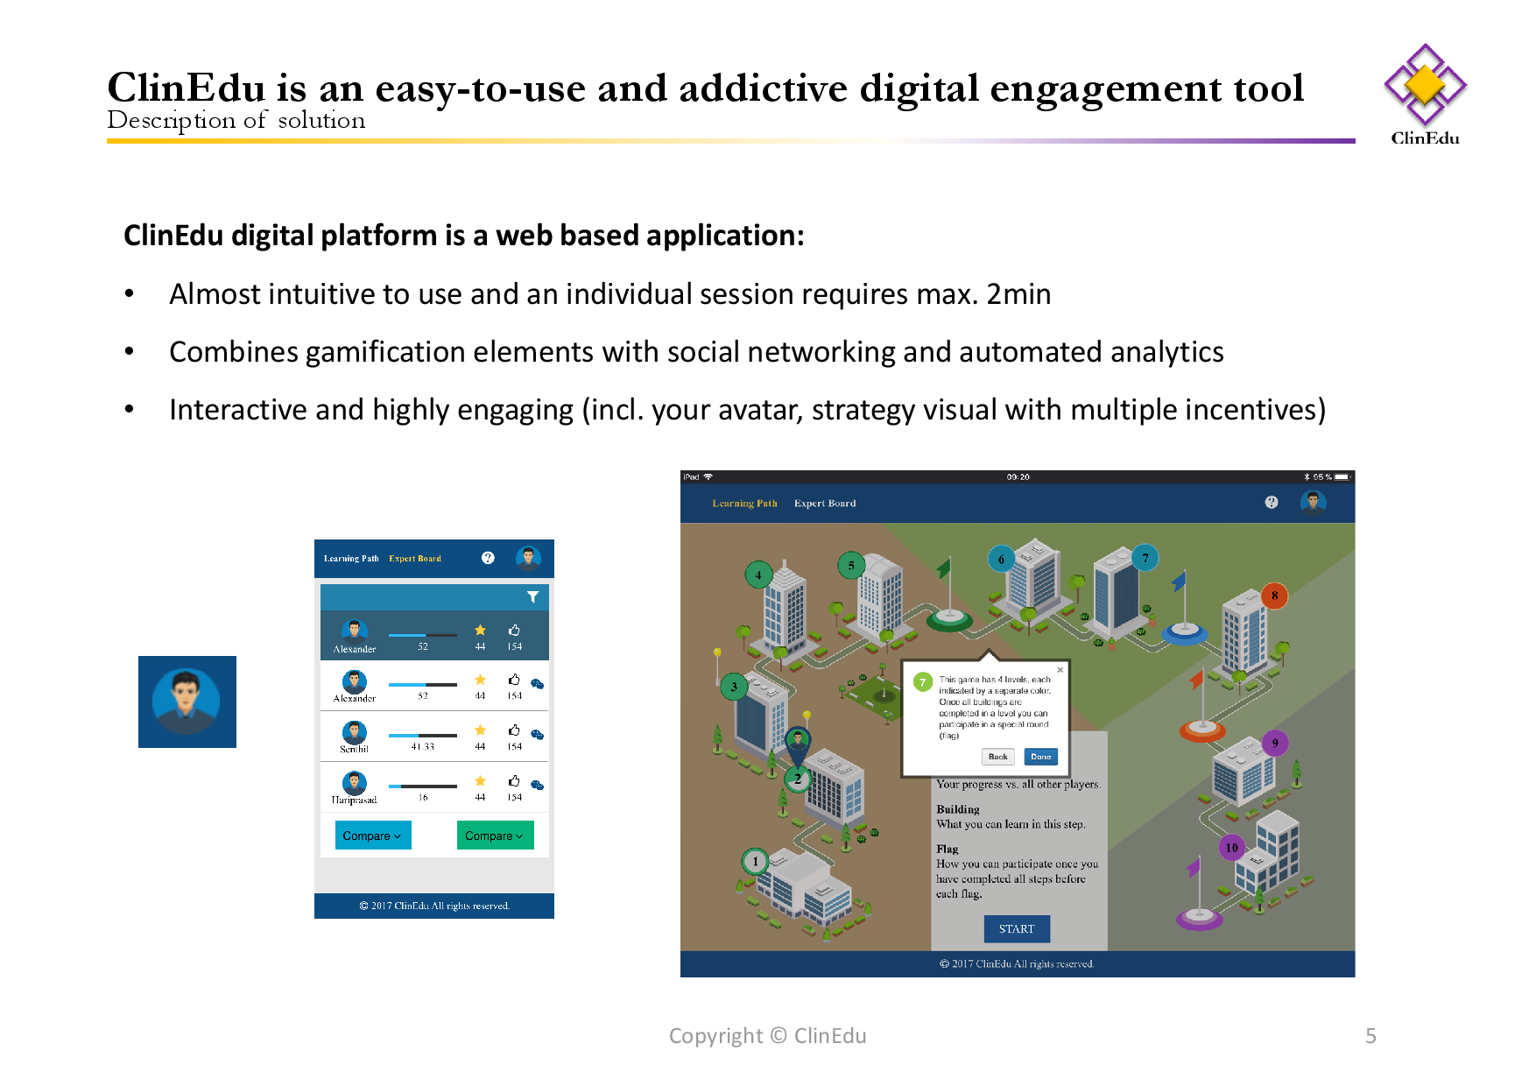Click the large standalone avatar image
1536x1086 pixels.
pyautogui.click(x=187, y=702)
